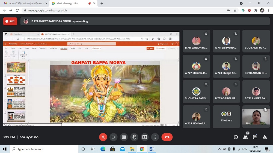Click the red leave call button
Viewport: 273px width, 153px height.
167,137
